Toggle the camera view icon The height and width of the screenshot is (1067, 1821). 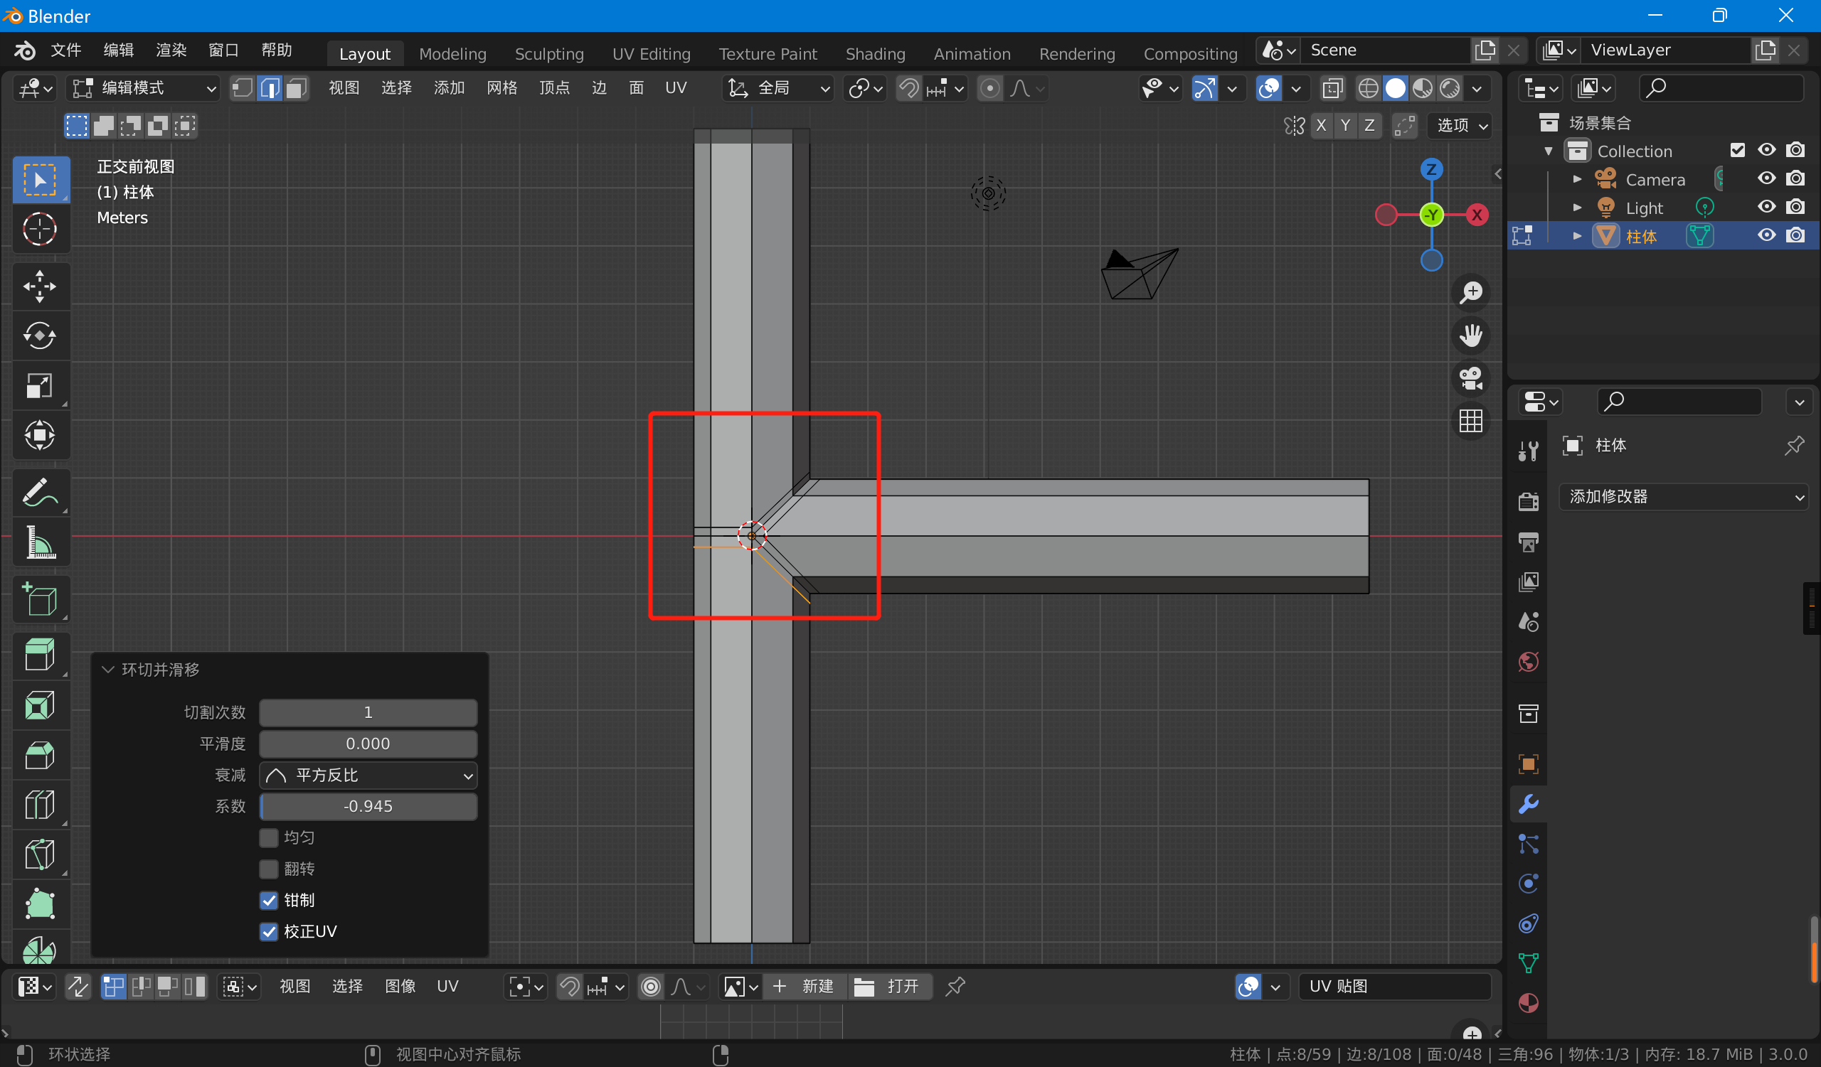click(1470, 378)
